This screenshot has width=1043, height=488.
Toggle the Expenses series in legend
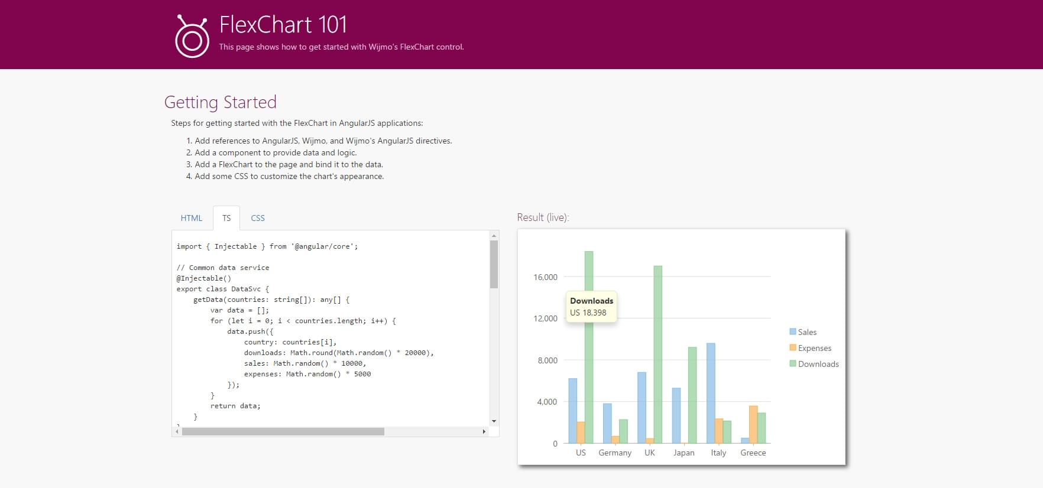(814, 348)
